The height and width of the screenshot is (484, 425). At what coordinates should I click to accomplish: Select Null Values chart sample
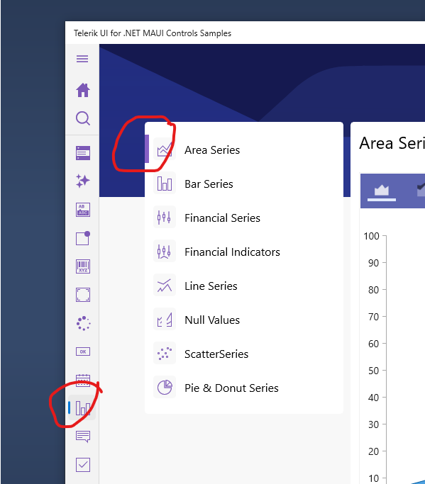[244, 320]
